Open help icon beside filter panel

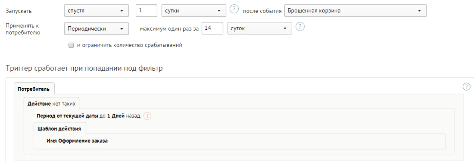point(467,87)
